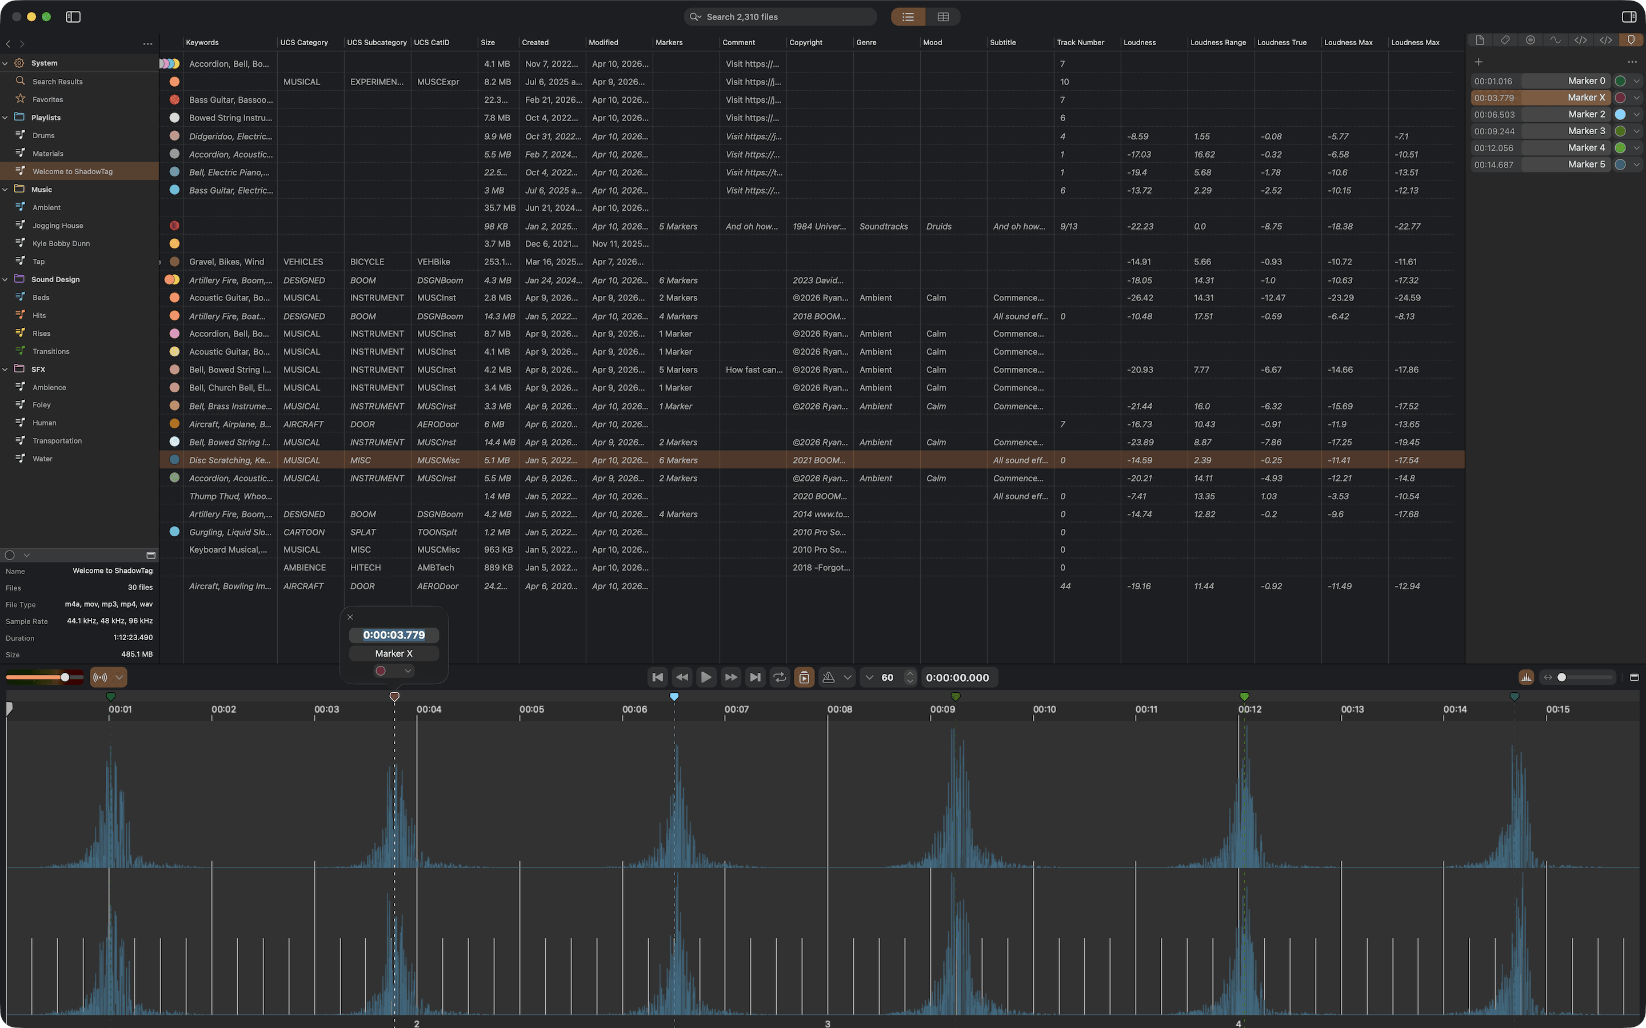Collapse the Sound Design folder
The height and width of the screenshot is (1028, 1646).
point(6,279)
